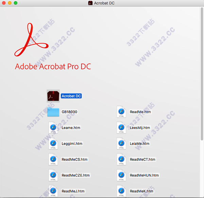Click the Acrobat DC title bar proxy icon
Viewport: 204px width, 198px height.
click(x=90, y=3)
